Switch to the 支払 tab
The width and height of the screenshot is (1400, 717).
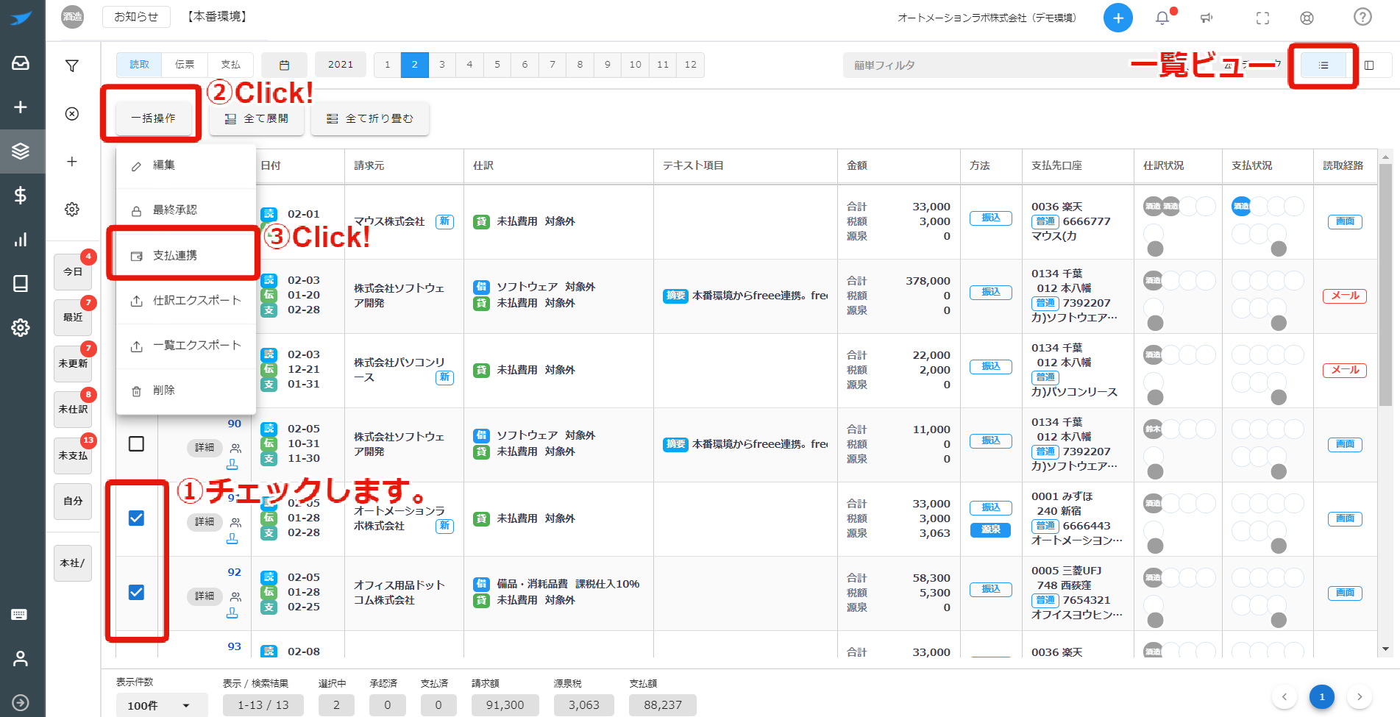click(x=231, y=65)
